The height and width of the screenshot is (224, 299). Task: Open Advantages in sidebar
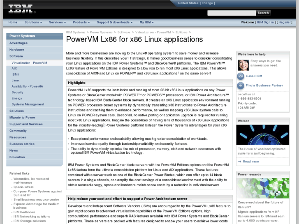pyautogui.click(x=35, y=43)
